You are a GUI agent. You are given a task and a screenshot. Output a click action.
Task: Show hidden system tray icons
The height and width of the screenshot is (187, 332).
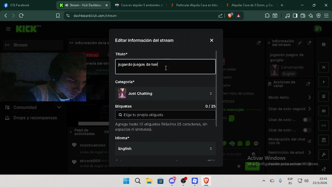tap(264, 181)
